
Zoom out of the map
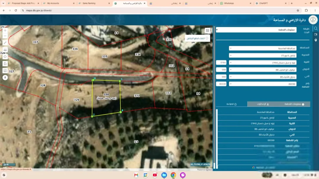click(5, 36)
